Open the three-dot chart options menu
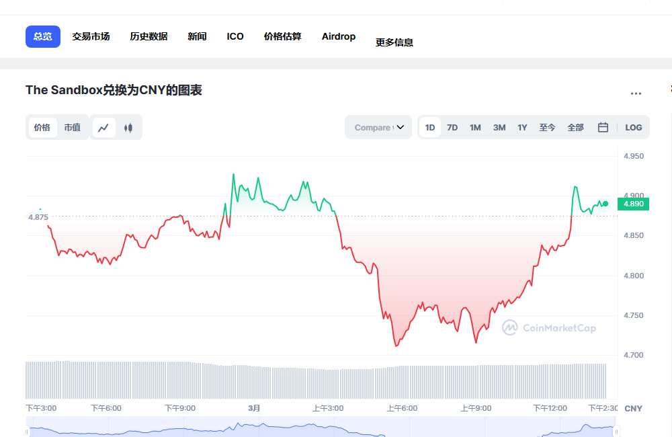672x437 pixels. point(636,93)
